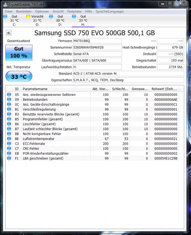Click status orb of CRC-Fehler row
This screenshot has width=191, height=235.
click(9, 148)
